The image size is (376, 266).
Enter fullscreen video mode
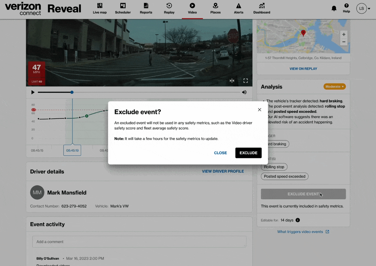pos(246,81)
